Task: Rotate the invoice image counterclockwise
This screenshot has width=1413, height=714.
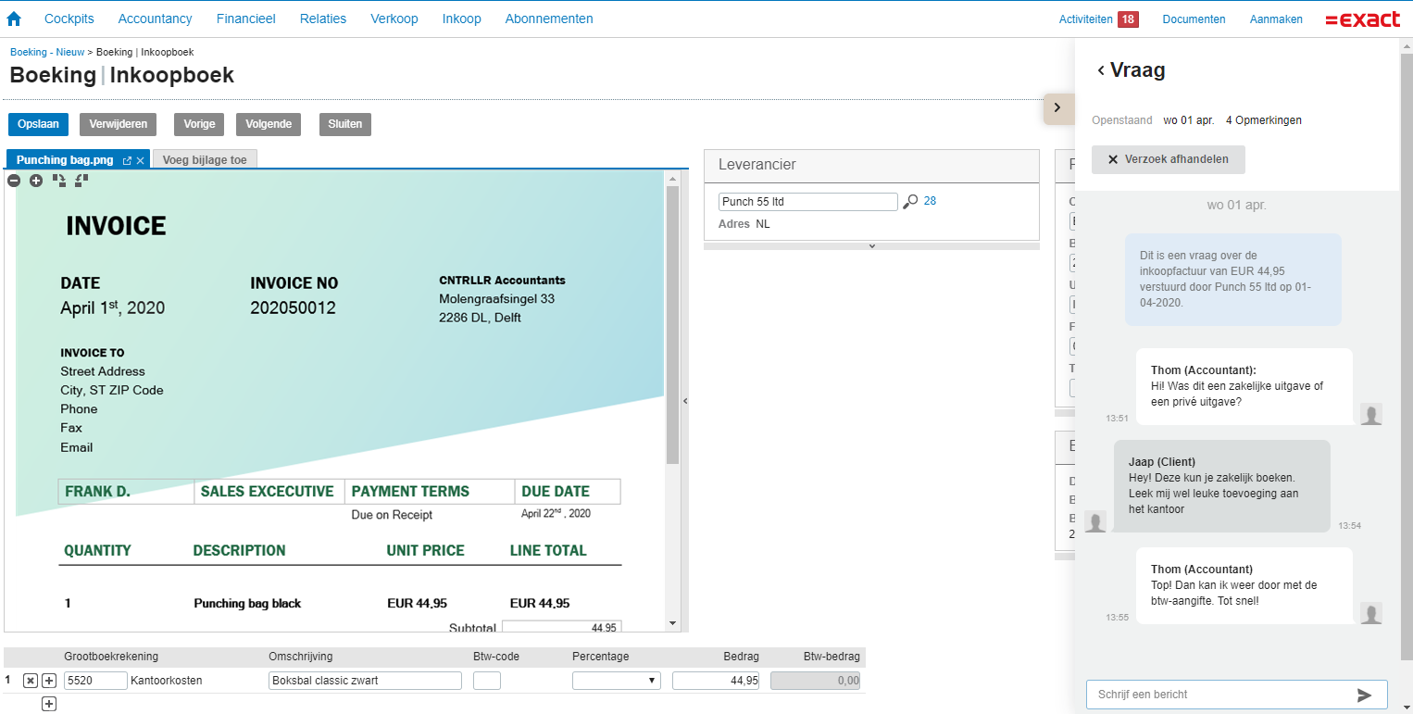Action: (x=81, y=181)
